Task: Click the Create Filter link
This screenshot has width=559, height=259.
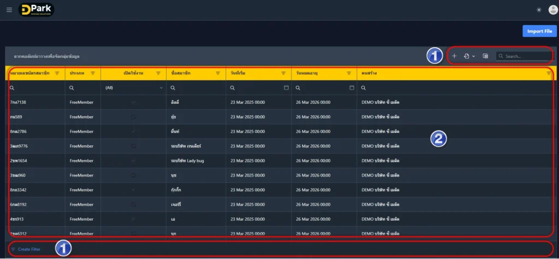Action: (28, 249)
